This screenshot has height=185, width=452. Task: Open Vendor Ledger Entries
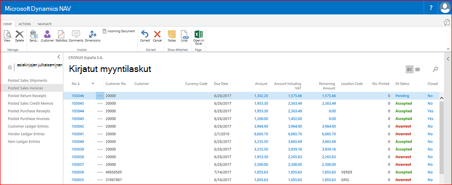click(x=27, y=134)
